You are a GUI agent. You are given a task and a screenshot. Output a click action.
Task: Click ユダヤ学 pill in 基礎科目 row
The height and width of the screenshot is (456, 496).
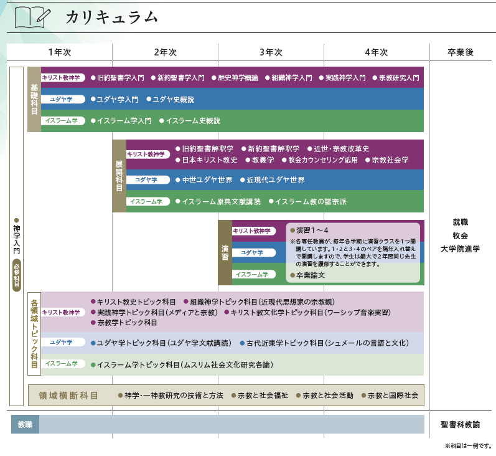(x=63, y=99)
